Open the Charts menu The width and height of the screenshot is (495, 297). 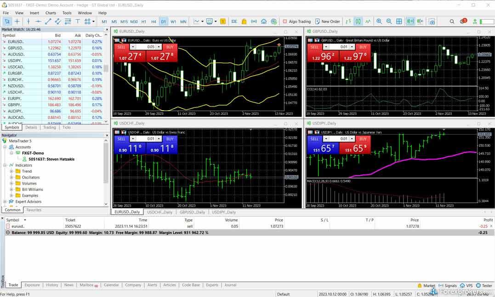(x=51, y=13)
